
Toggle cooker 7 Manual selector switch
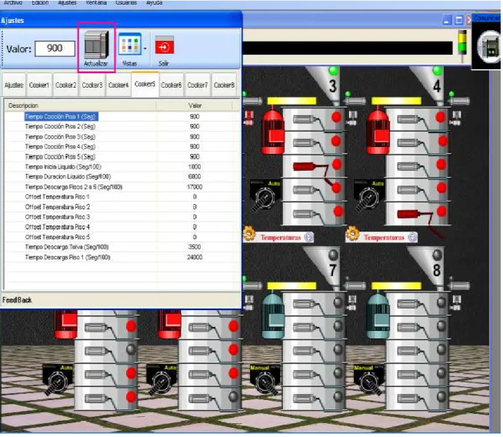pos(265,379)
